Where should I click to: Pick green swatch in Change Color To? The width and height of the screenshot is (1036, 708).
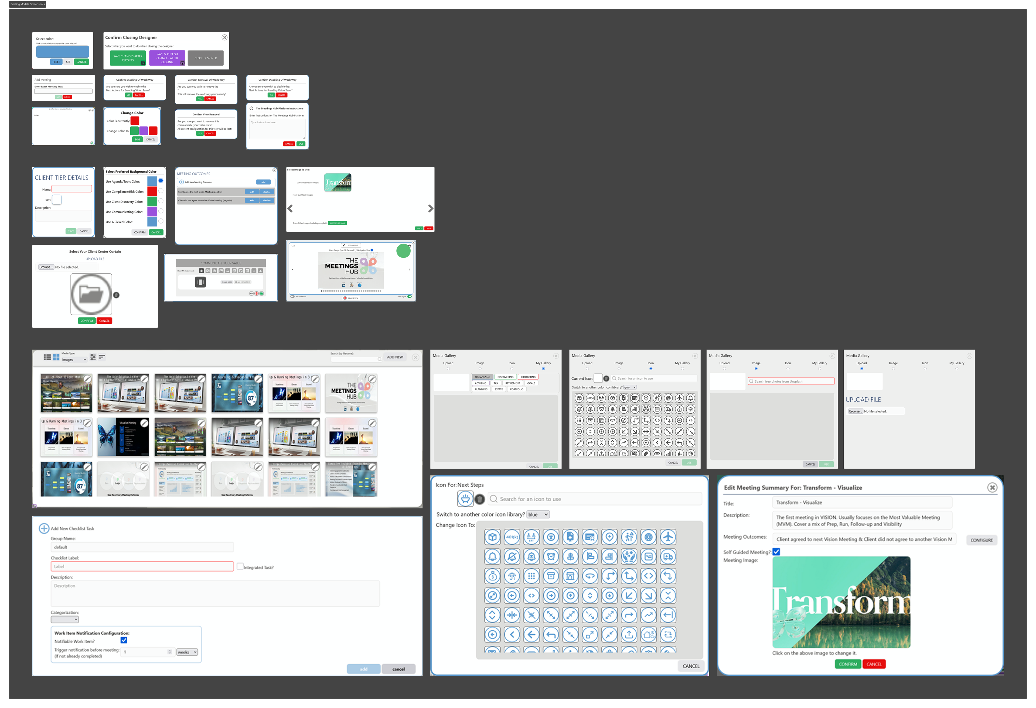134,130
